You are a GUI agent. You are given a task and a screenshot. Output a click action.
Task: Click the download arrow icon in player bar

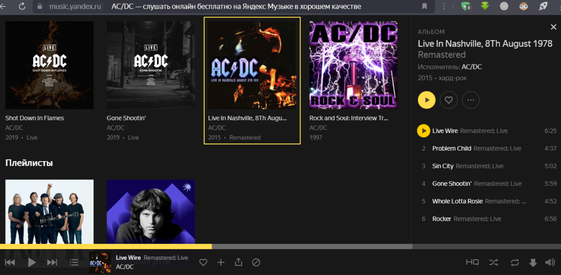533,263
